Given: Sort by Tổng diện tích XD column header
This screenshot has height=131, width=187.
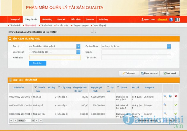Looking at the screenshot, I should point(80,89).
